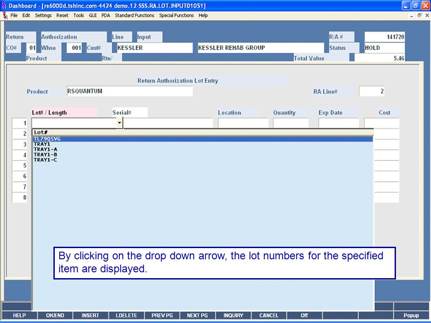Open the Settings menu
The width and height of the screenshot is (431, 323).
(x=43, y=15)
